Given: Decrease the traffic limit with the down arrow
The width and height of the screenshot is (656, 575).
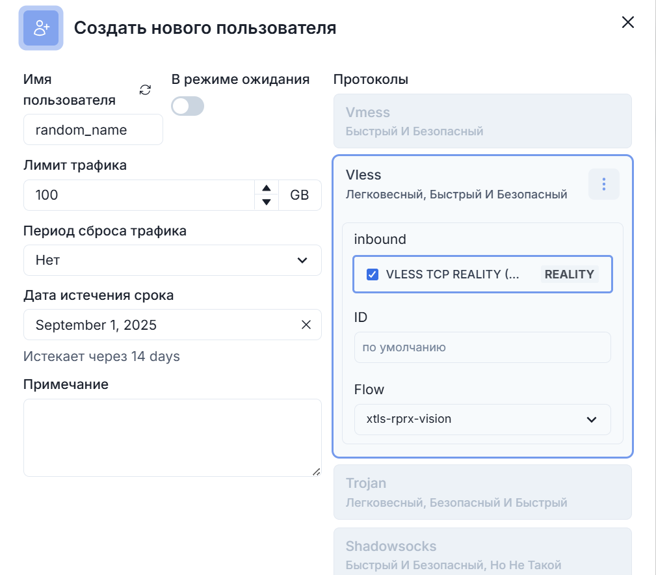Looking at the screenshot, I should pyautogui.click(x=266, y=202).
